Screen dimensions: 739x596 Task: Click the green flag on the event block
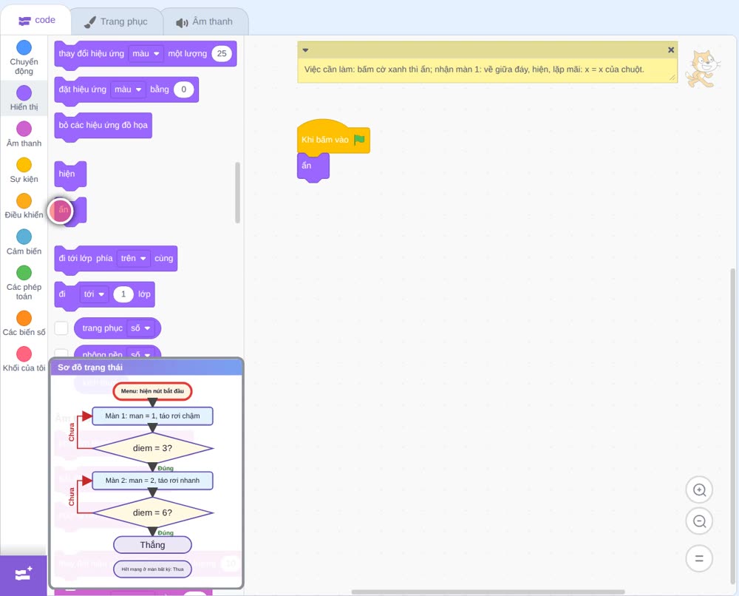pos(359,139)
